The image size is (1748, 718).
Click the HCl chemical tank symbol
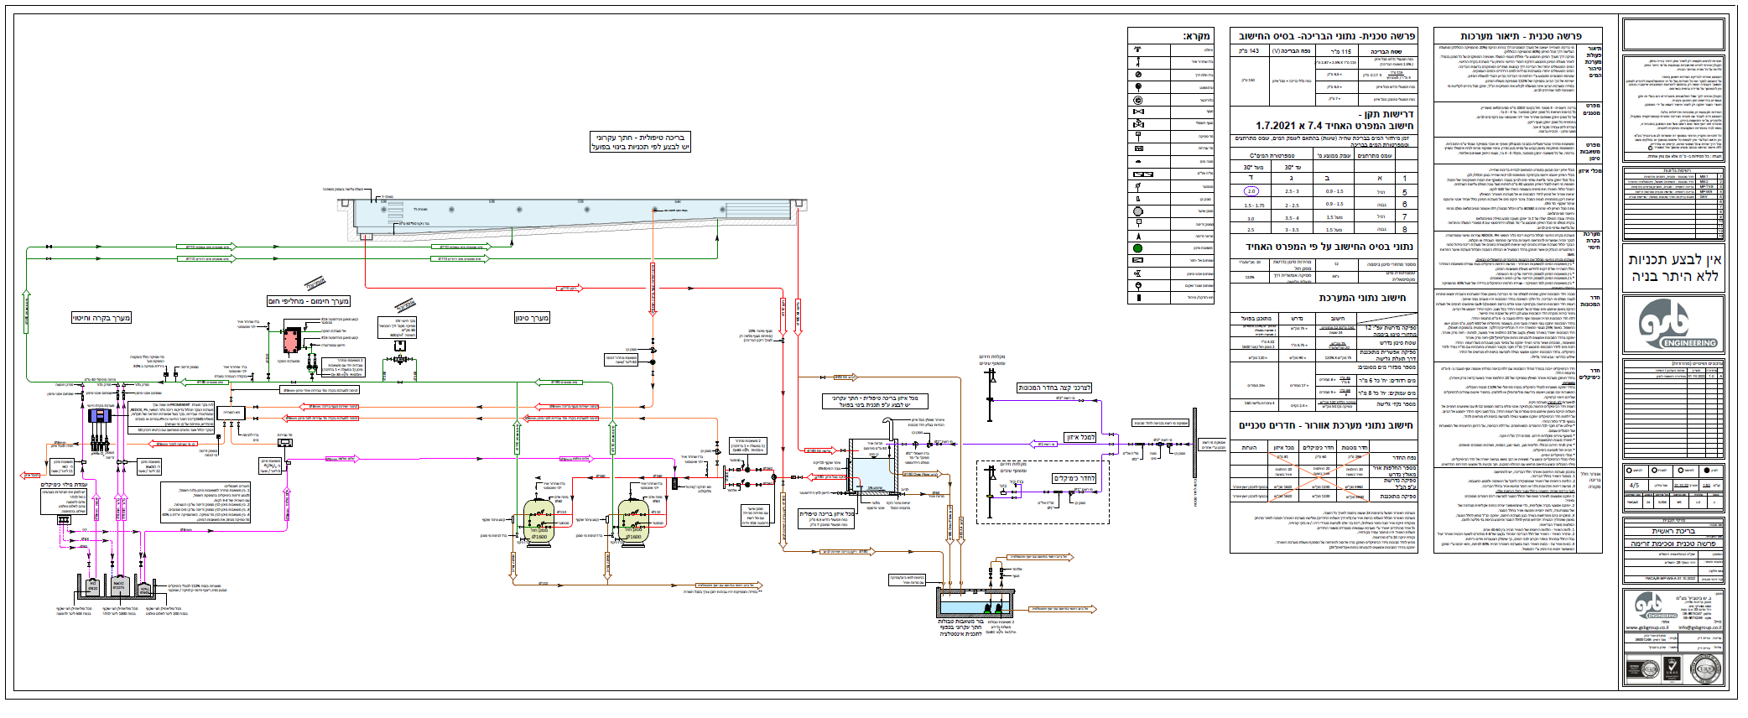click(x=92, y=587)
